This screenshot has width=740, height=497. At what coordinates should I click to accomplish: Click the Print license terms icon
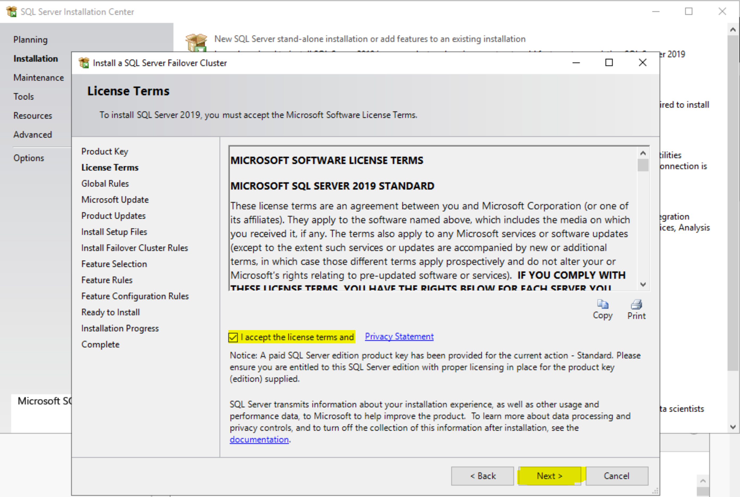click(x=636, y=304)
